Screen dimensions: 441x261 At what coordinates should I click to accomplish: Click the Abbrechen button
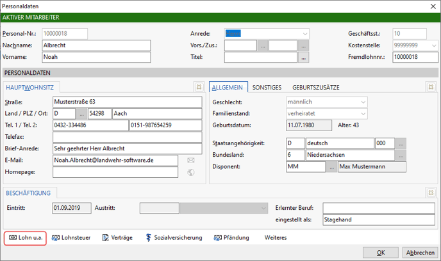pyautogui.click(x=420, y=253)
